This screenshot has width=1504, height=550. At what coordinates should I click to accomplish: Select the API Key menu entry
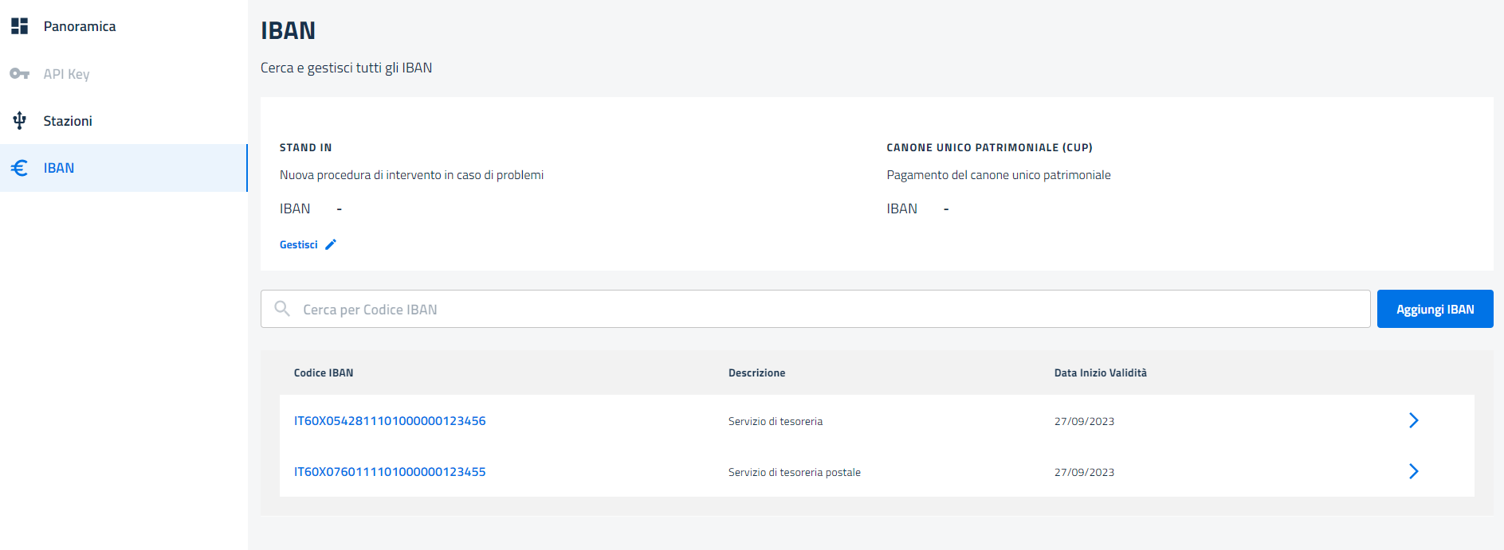(x=66, y=74)
